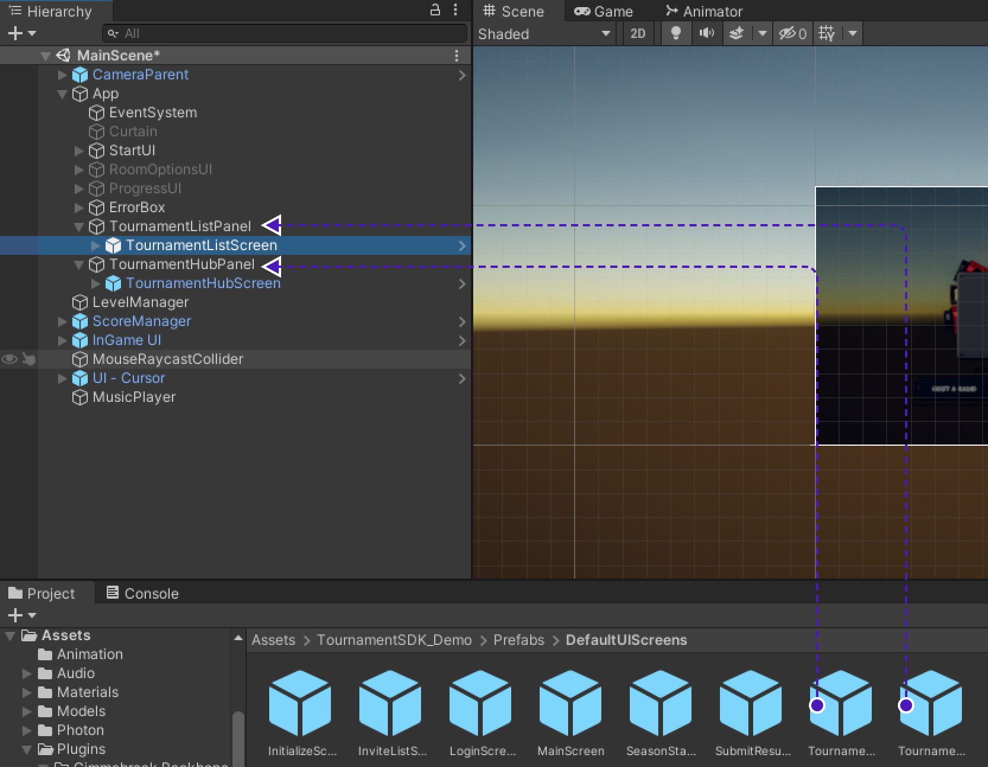
Task: Click Prefabs in the breadcrumb path
Action: point(518,640)
